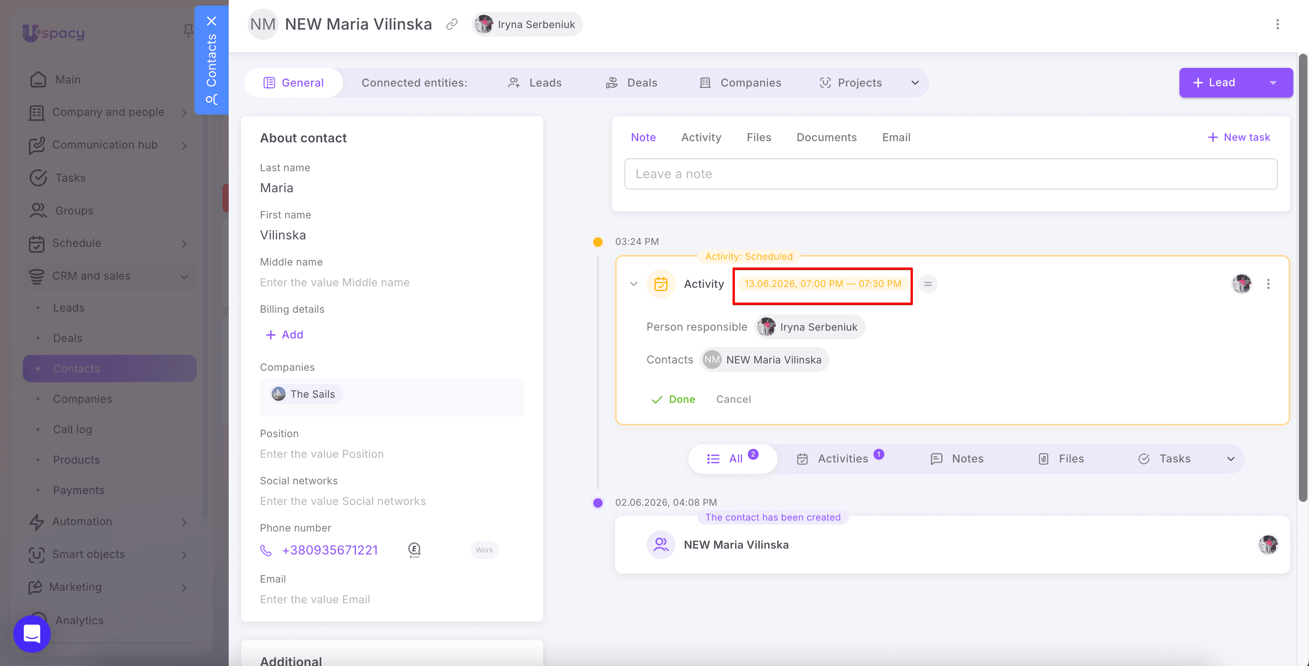
Task: Add billing details with + Add
Action: (x=284, y=335)
